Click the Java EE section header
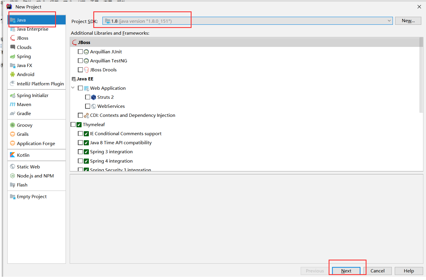426x280 pixels. (85, 79)
